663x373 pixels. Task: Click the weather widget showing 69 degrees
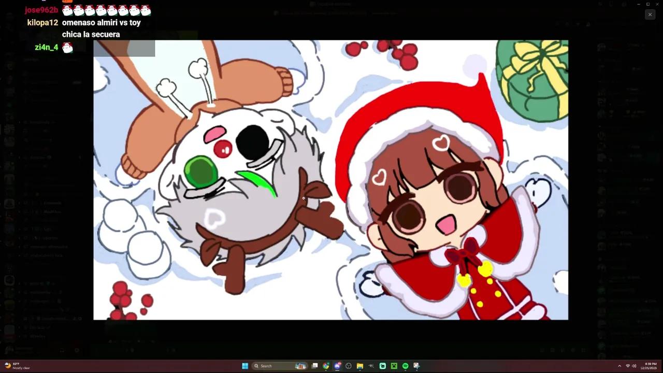(16, 367)
